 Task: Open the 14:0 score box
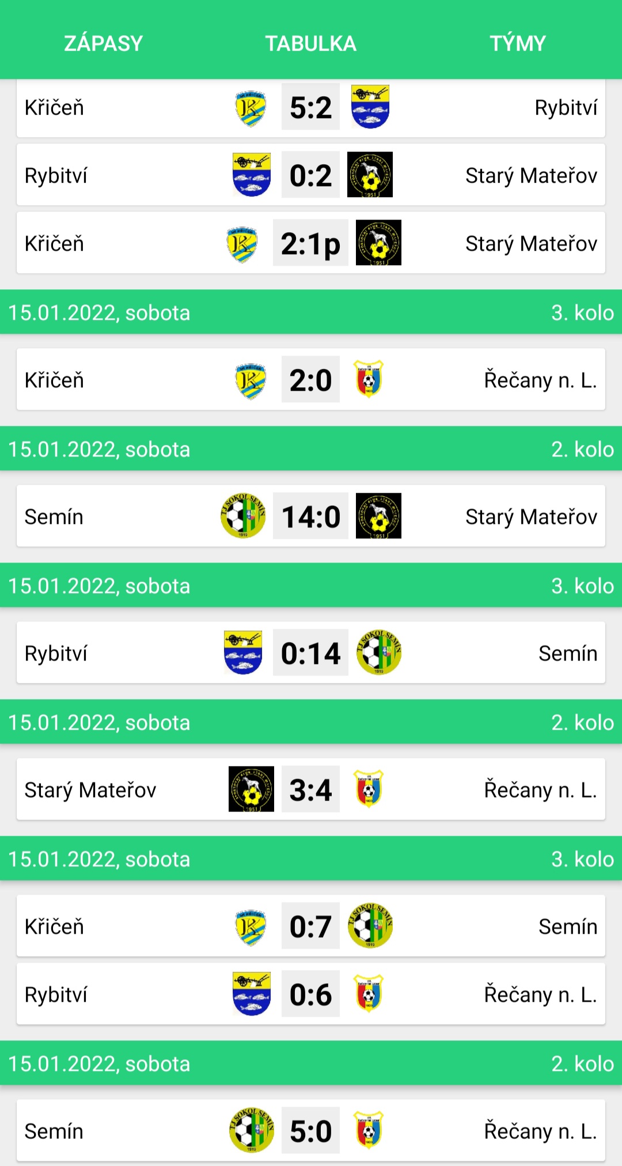point(310,516)
